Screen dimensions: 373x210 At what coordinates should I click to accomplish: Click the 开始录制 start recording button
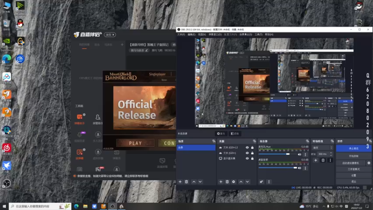point(354,156)
